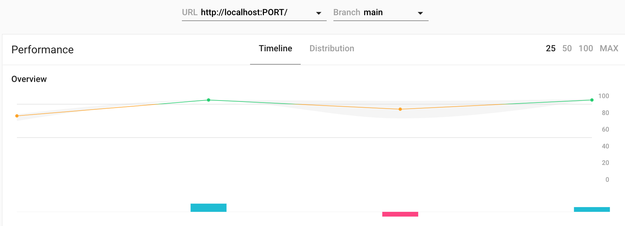Image resolution: width=625 pixels, height=226 pixels.
Task: Click the middle orange data point
Action: [x=400, y=109]
